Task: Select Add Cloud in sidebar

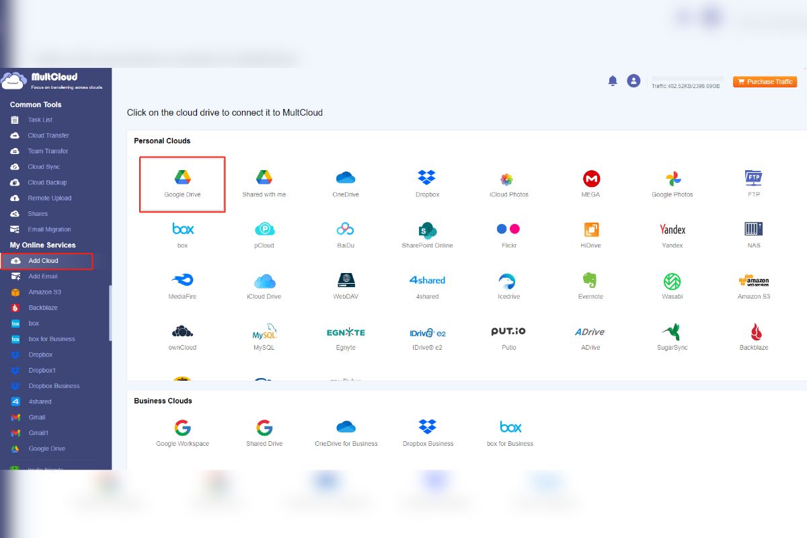Action: [46, 261]
